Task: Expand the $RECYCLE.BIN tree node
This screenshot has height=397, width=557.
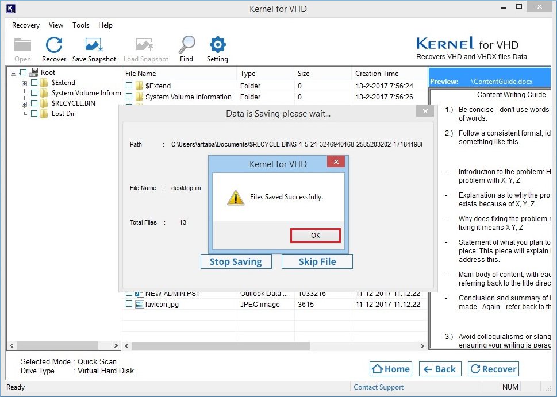Action: (x=24, y=104)
